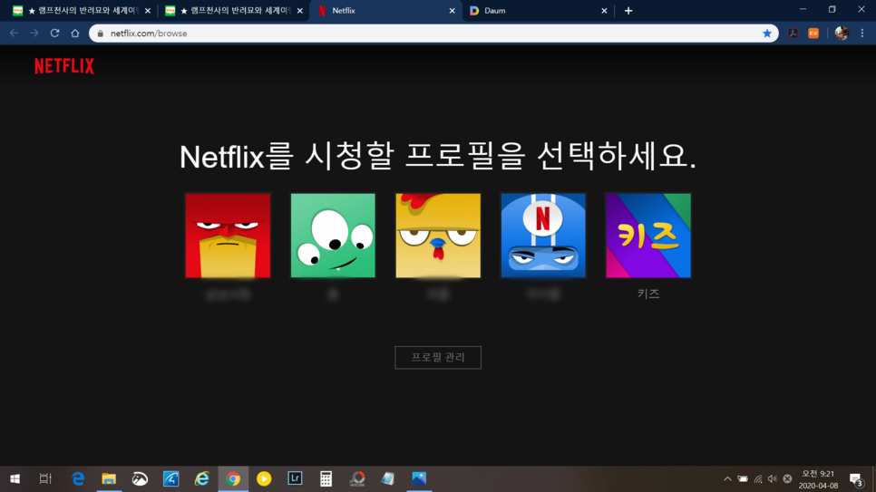The image size is (876, 492).
Task: Switch to the Daum tab
Action: (x=536, y=11)
